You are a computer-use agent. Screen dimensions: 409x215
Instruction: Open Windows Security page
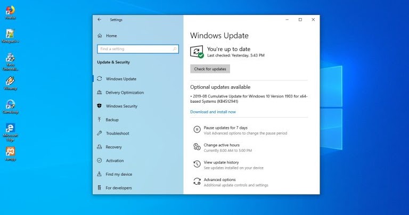click(121, 106)
